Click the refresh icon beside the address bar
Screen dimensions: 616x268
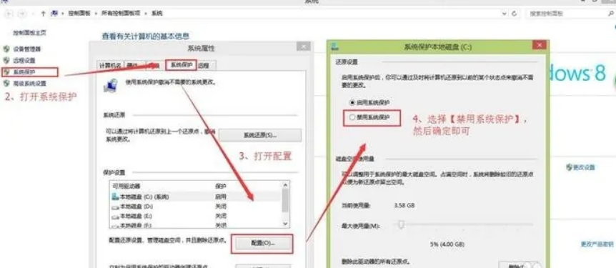515,14
